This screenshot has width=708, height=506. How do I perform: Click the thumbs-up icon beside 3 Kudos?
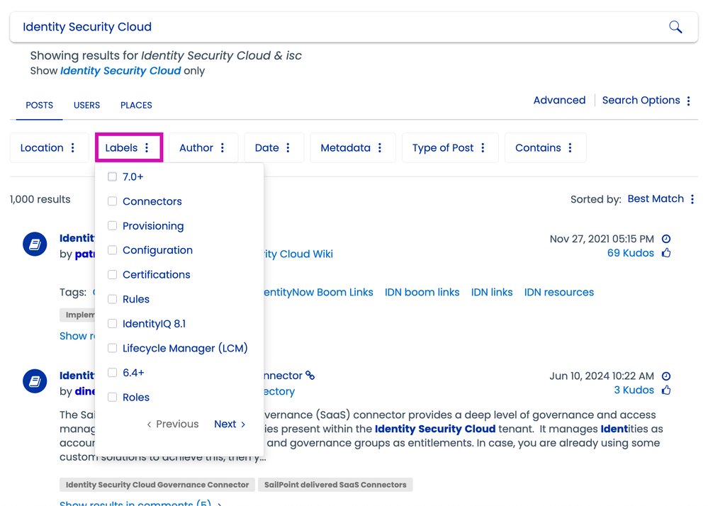coord(666,390)
